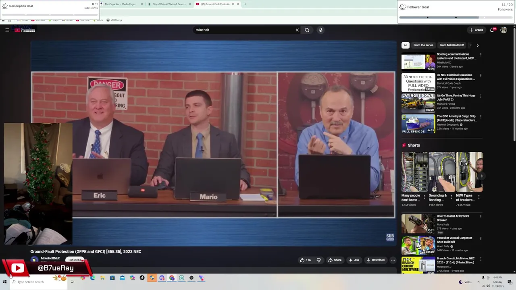The image size is (516, 290).
Task: Open options for Paving This Huge Job video
Action: click(481, 96)
